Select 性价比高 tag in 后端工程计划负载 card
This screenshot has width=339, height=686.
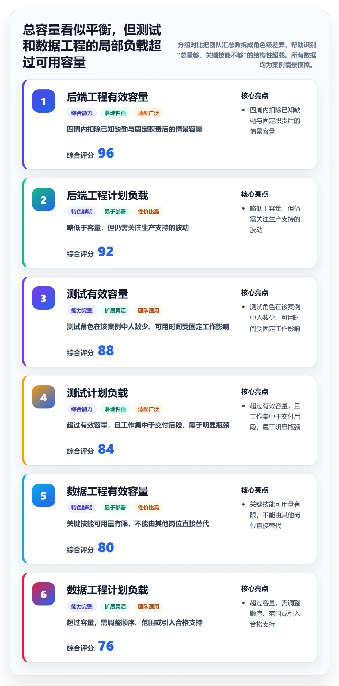[x=148, y=212]
